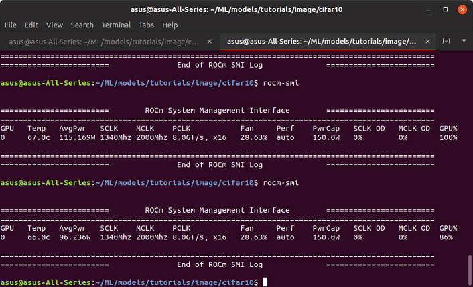Click the topmost End of ROCm SMI Log text
This screenshot has height=287, width=473.
click(x=220, y=65)
